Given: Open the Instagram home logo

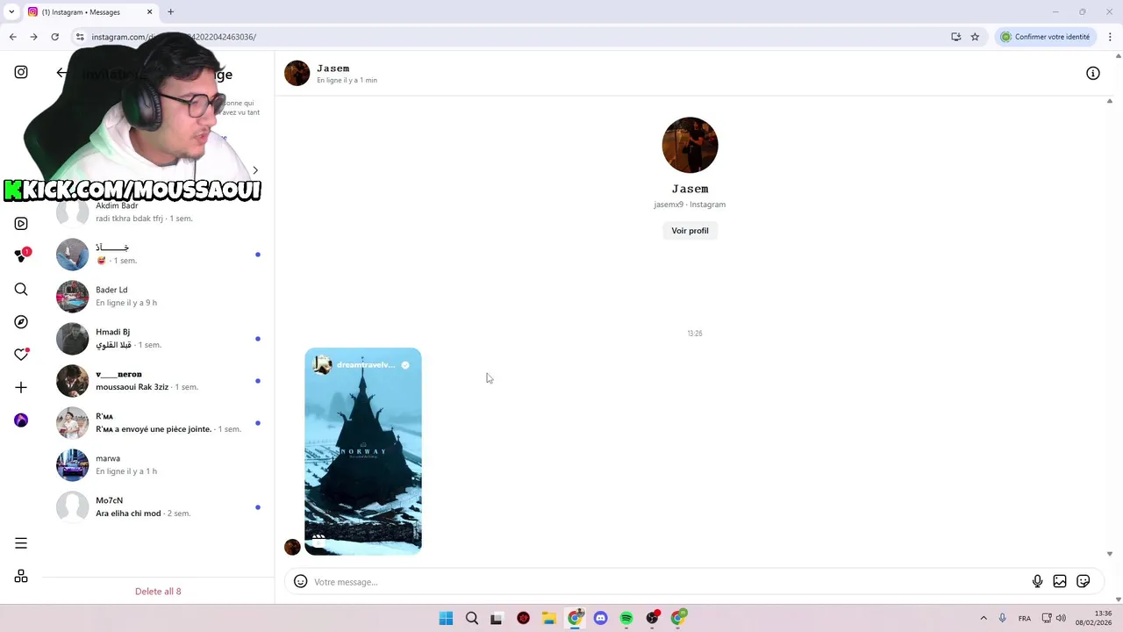Looking at the screenshot, I should click(x=21, y=72).
